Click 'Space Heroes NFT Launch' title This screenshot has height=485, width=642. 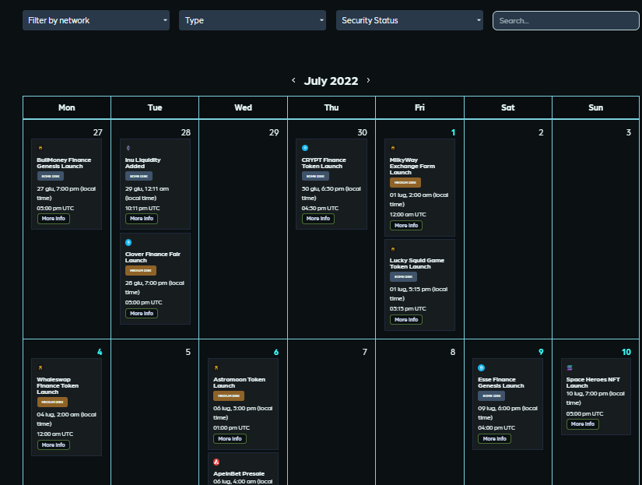pos(593,382)
